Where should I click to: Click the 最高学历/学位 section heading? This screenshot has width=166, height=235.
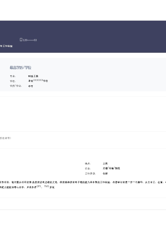[21, 68]
